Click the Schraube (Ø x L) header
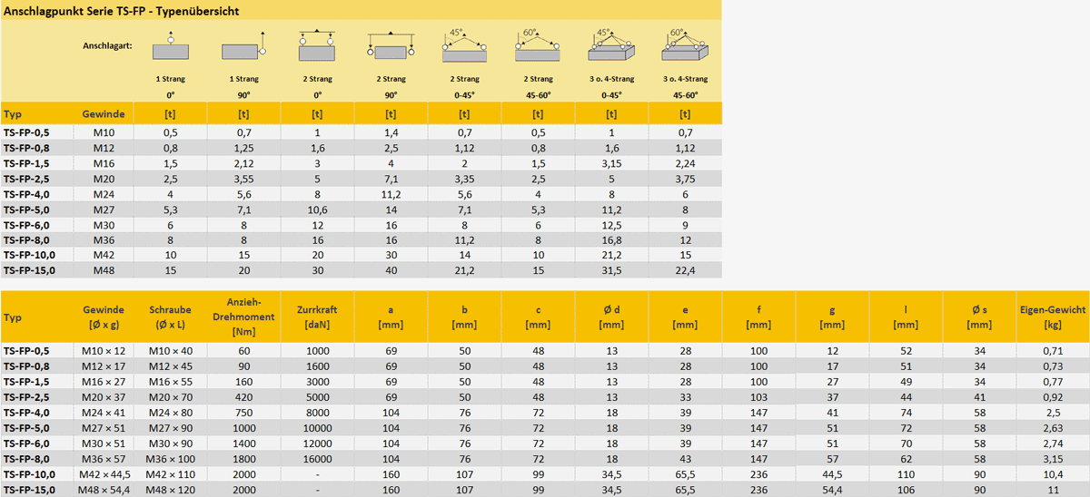 (x=170, y=317)
